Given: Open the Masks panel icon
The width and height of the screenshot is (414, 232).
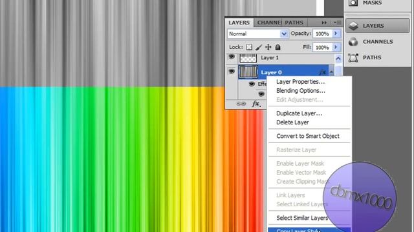Looking at the screenshot, I should [x=353, y=3].
